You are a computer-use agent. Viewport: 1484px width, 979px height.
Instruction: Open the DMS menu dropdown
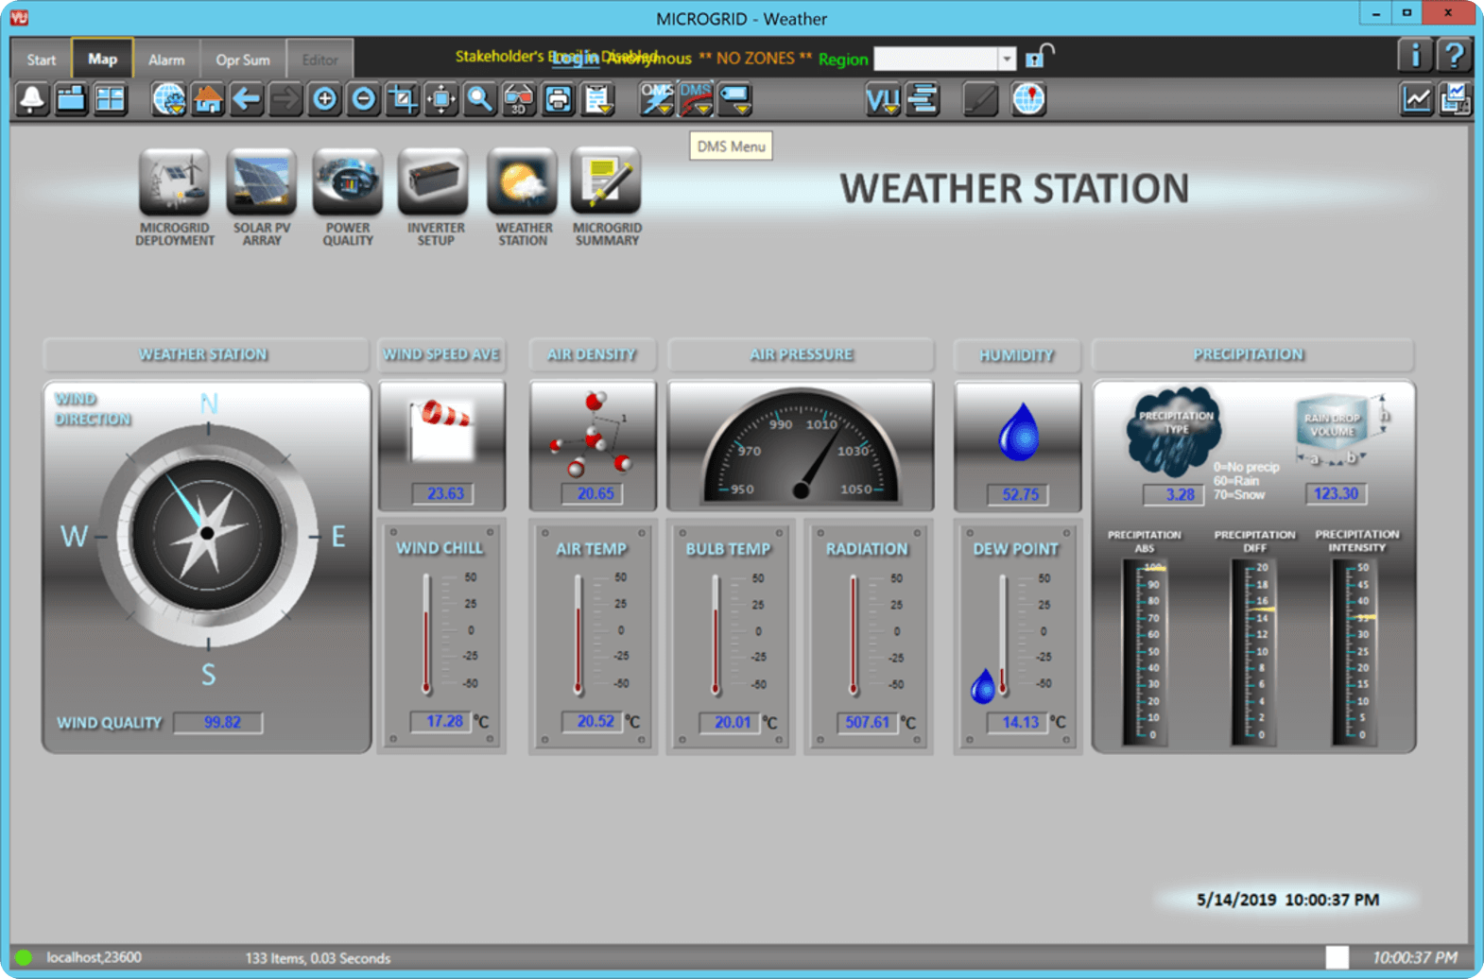point(697,99)
